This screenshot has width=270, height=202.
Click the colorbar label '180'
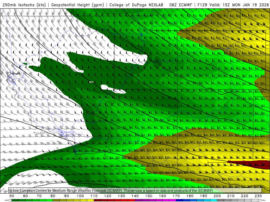(x=190, y=196)
